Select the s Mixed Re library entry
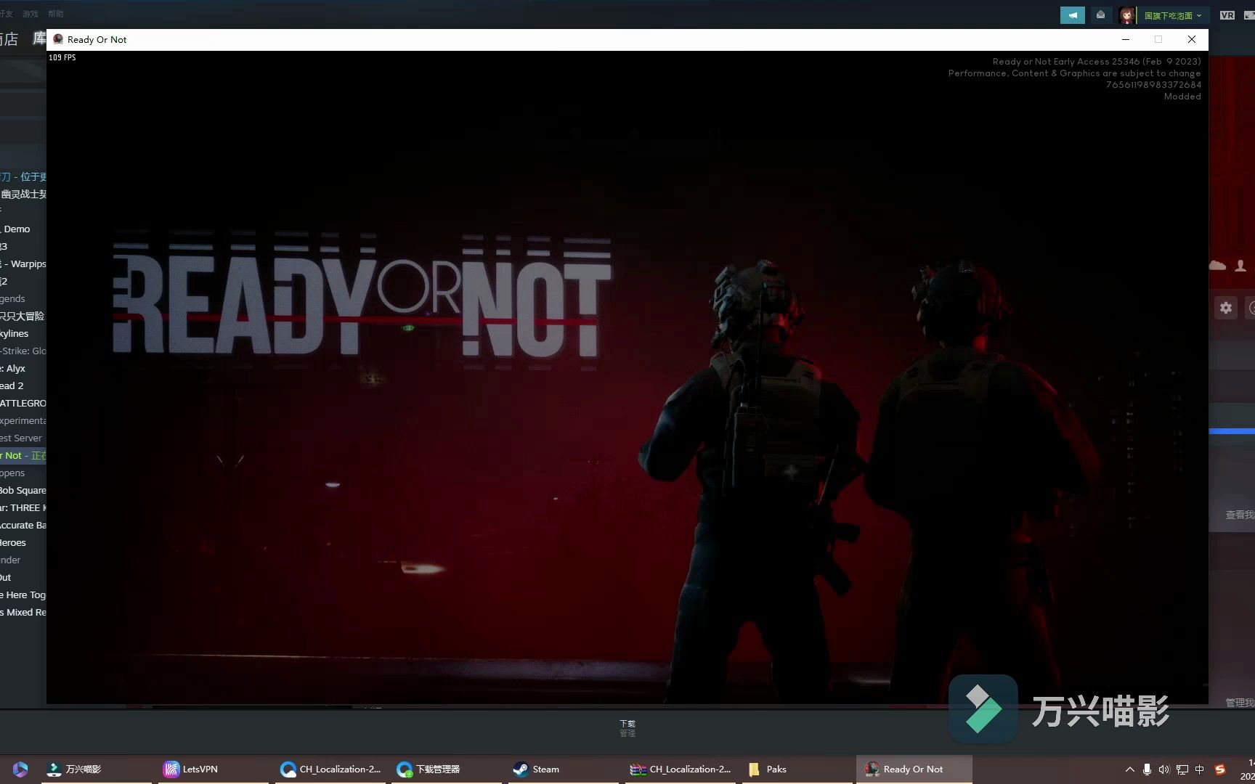 click(x=23, y=613)
